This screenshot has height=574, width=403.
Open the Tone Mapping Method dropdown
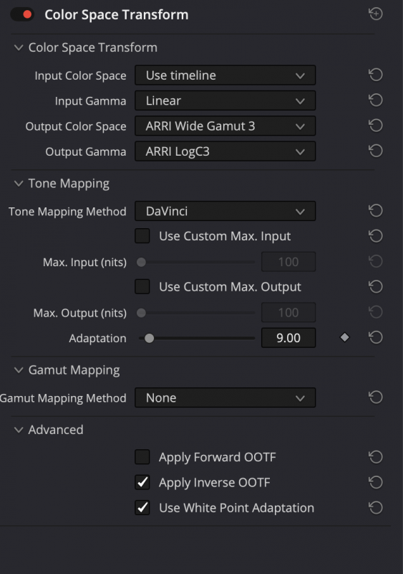225,211
